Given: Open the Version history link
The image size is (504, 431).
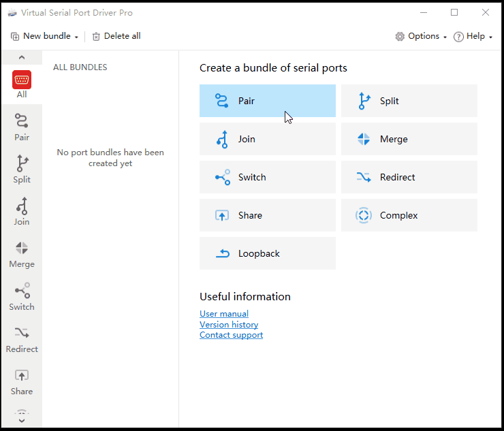Looking at the screenshot, I should tap(229, 325).
